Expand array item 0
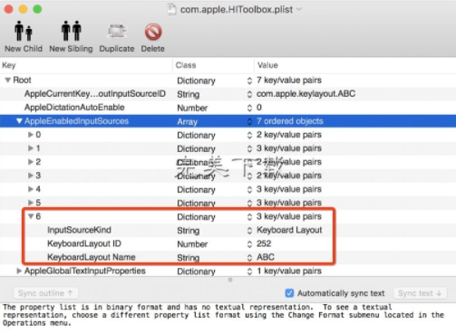 (31, 135)
